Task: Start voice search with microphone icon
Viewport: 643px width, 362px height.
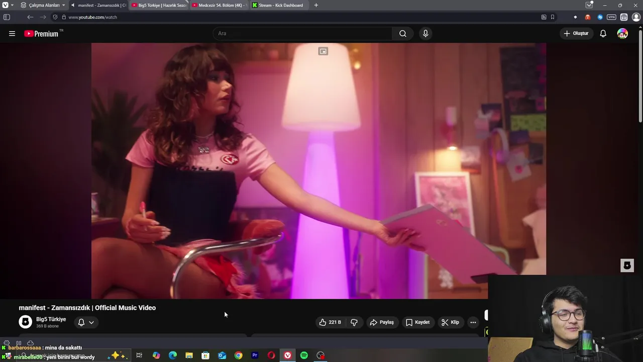Action: 425,34
